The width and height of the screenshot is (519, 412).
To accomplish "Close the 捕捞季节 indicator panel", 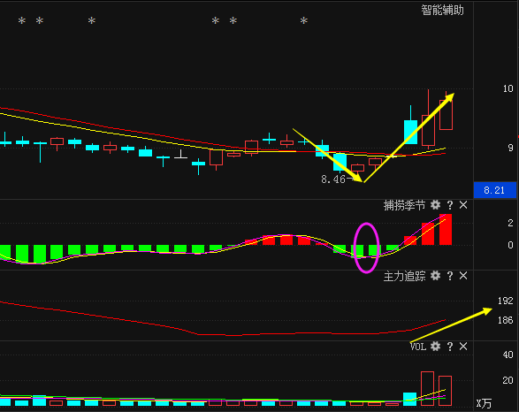I will [463, 205].
